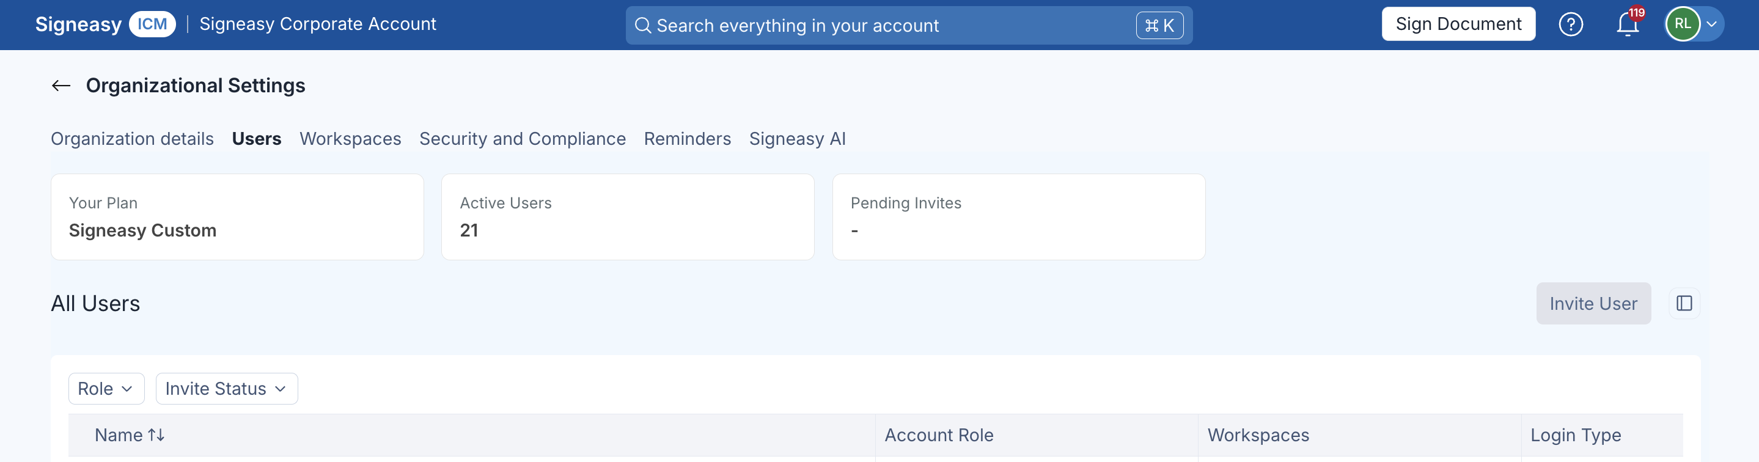Image resolution: width=1759 pixels, height=462 pixels.
Task: Open the Organization details tab
Action: (133, 139)
